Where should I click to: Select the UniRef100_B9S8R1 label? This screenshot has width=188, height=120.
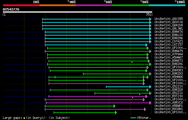(169, 109)
